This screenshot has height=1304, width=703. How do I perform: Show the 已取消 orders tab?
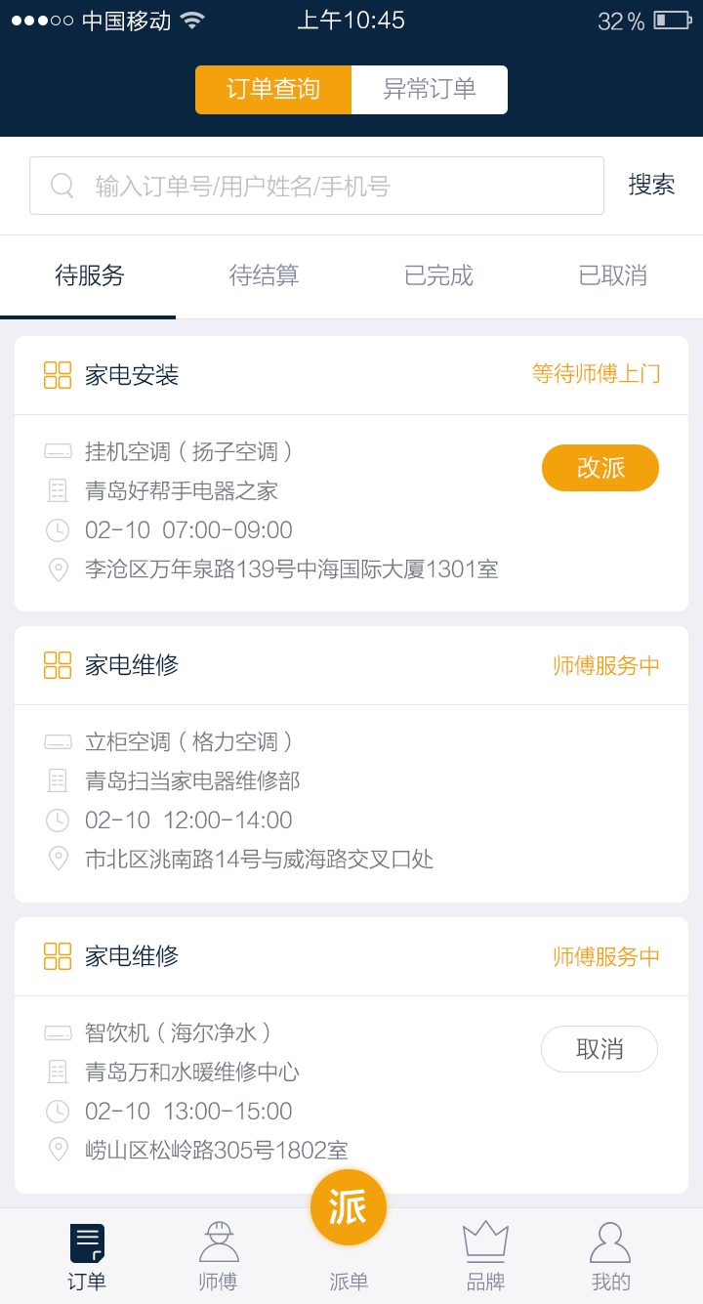coord(613,276)
